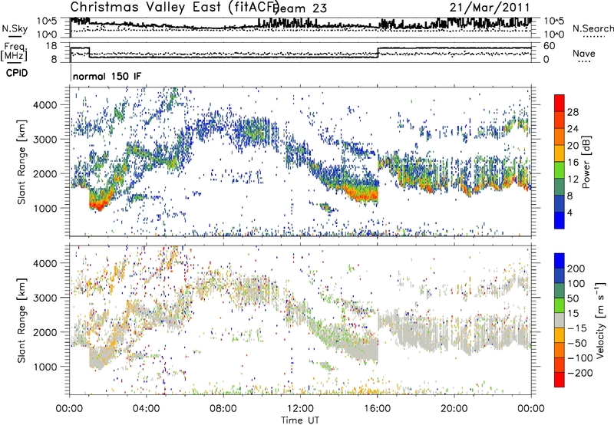Click the '200' value on Velocity colorbar
614x425 pixels.
(x=576, y=269)
